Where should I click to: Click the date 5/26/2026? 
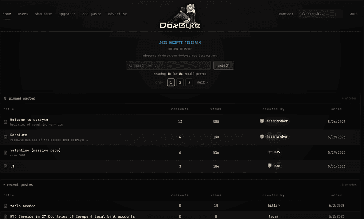click(337, 122)
